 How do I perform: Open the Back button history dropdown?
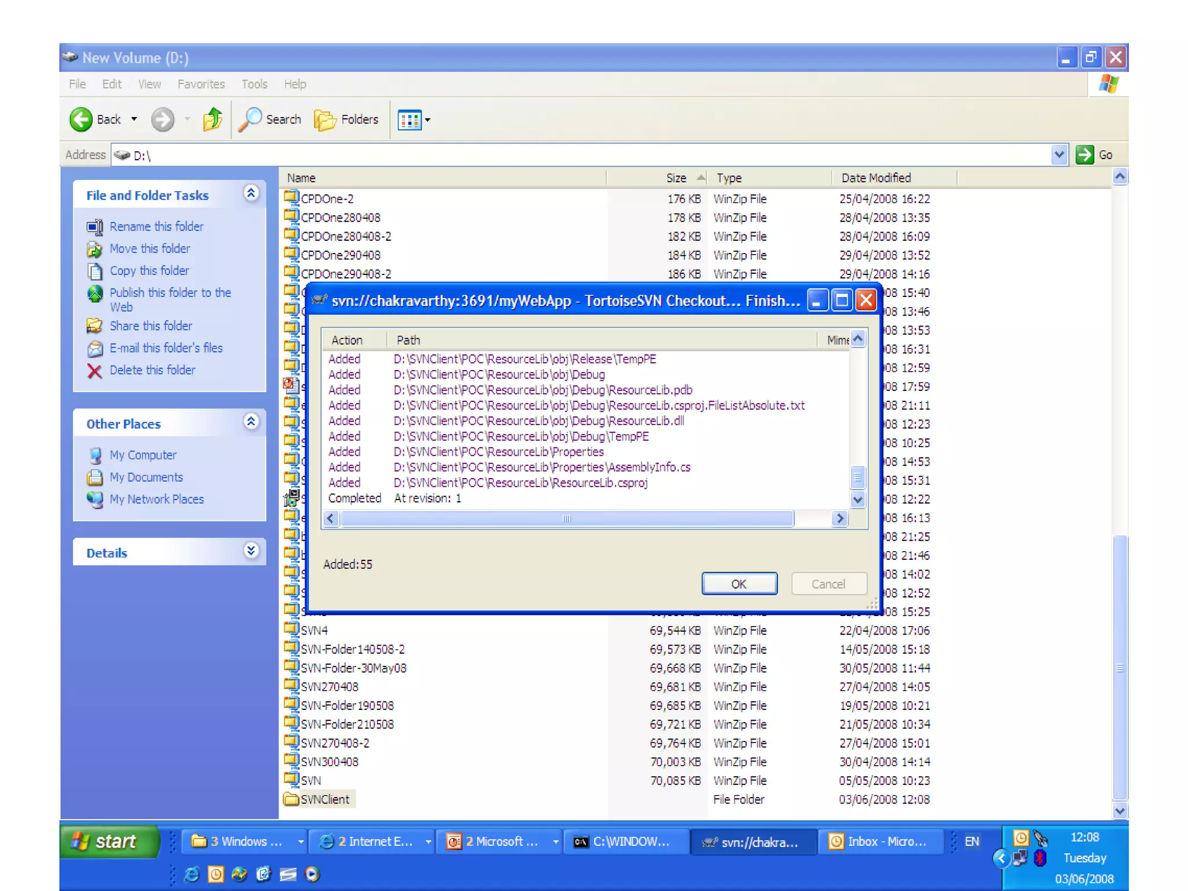tap(134, 119)
